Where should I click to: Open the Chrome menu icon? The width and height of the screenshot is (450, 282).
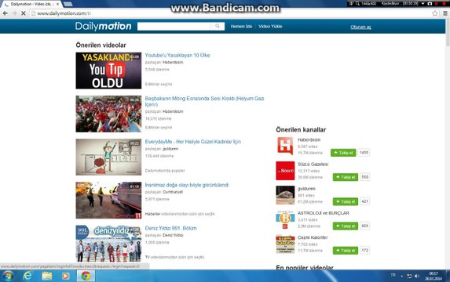point(445,13)
